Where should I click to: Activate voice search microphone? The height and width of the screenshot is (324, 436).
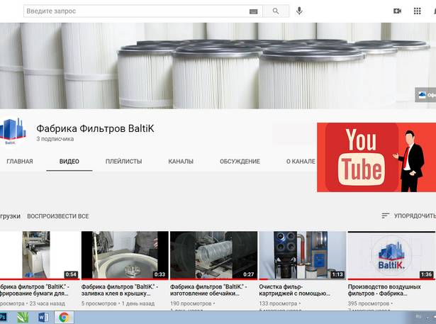tap(299, 11)
